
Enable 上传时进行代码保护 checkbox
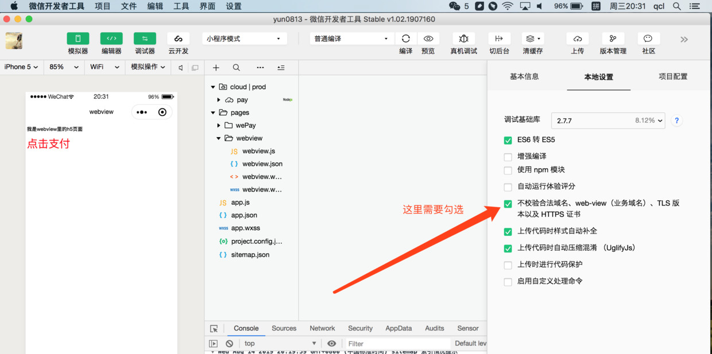click(x=508, y=265)
